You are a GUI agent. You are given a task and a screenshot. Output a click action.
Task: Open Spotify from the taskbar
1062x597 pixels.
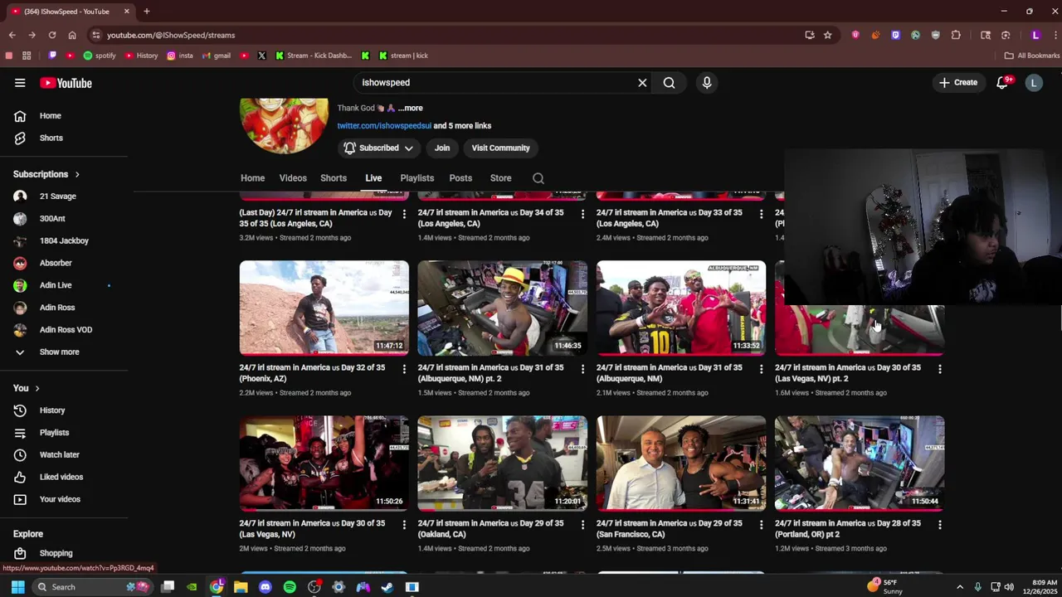click(x=290, y=587)
